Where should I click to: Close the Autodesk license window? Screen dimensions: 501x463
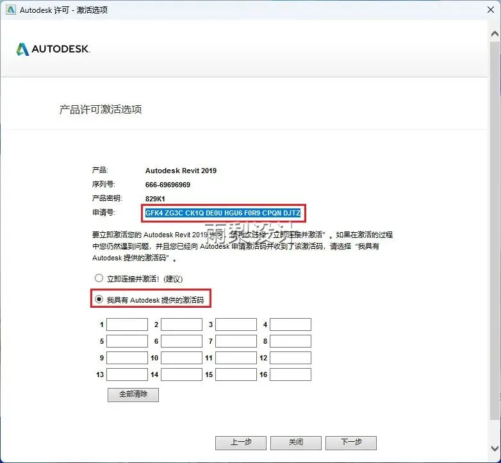point(491,10)
